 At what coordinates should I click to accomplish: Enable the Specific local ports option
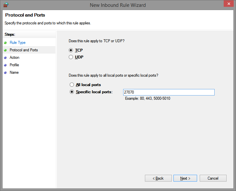point(72,92)
